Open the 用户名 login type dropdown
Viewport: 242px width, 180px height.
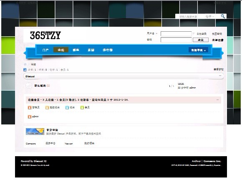152,33
